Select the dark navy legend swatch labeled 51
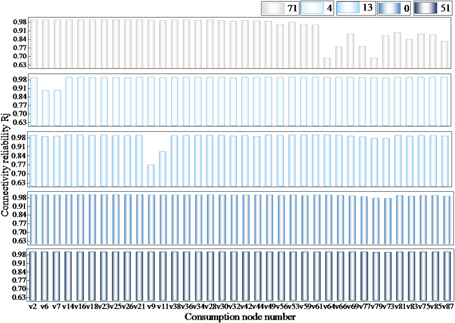This screenshot has width=455, height=323. (426, 8)
